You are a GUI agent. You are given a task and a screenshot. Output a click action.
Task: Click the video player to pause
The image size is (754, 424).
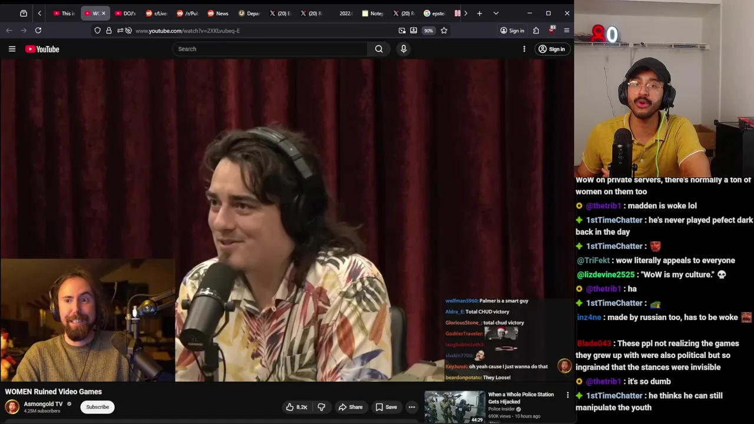287,220
